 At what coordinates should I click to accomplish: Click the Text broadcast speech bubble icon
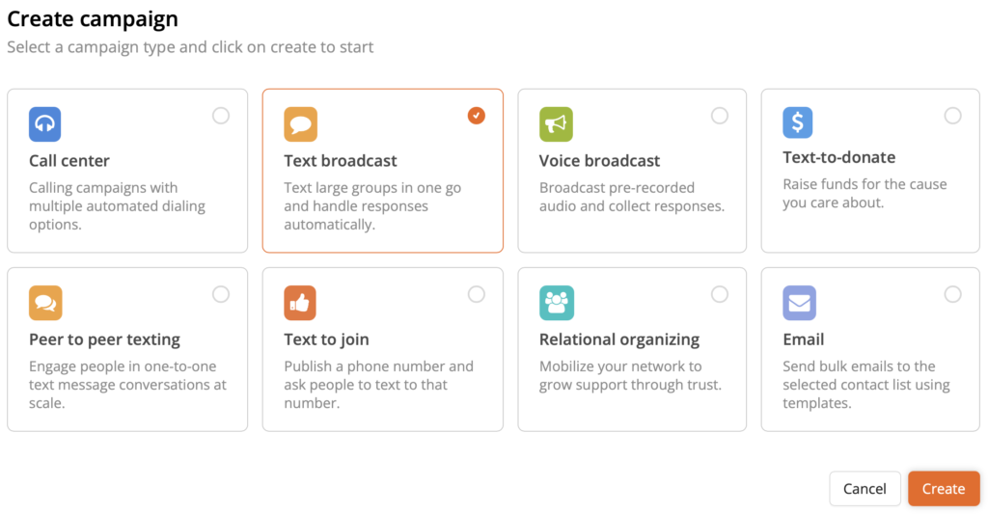(300, 124)
